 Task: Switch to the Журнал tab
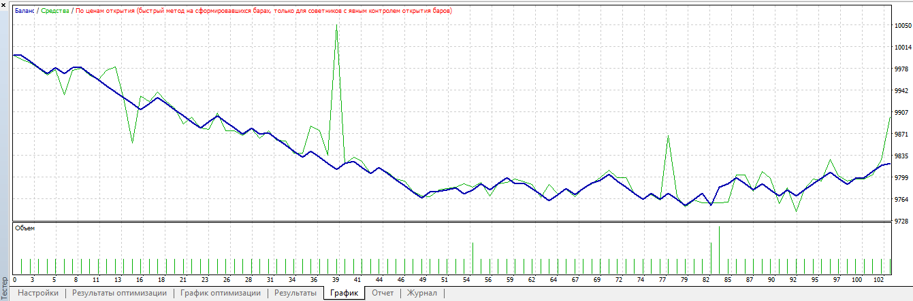click(x=422, y=294)
